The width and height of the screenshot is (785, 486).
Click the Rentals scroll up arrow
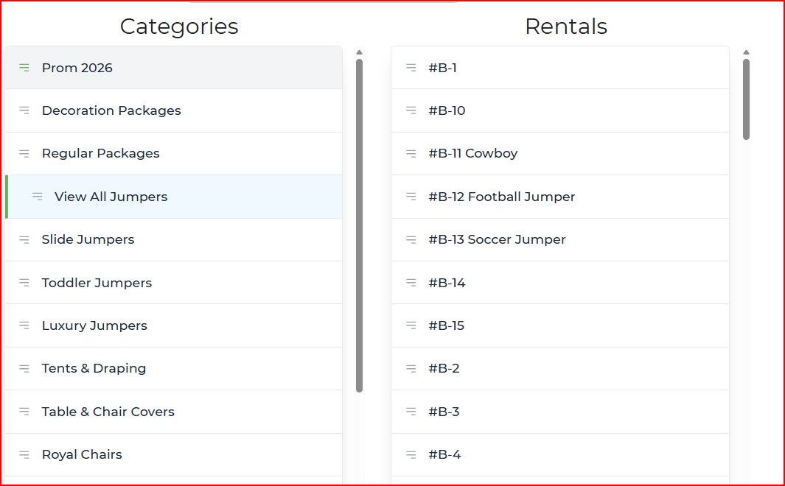pos(746,52)
